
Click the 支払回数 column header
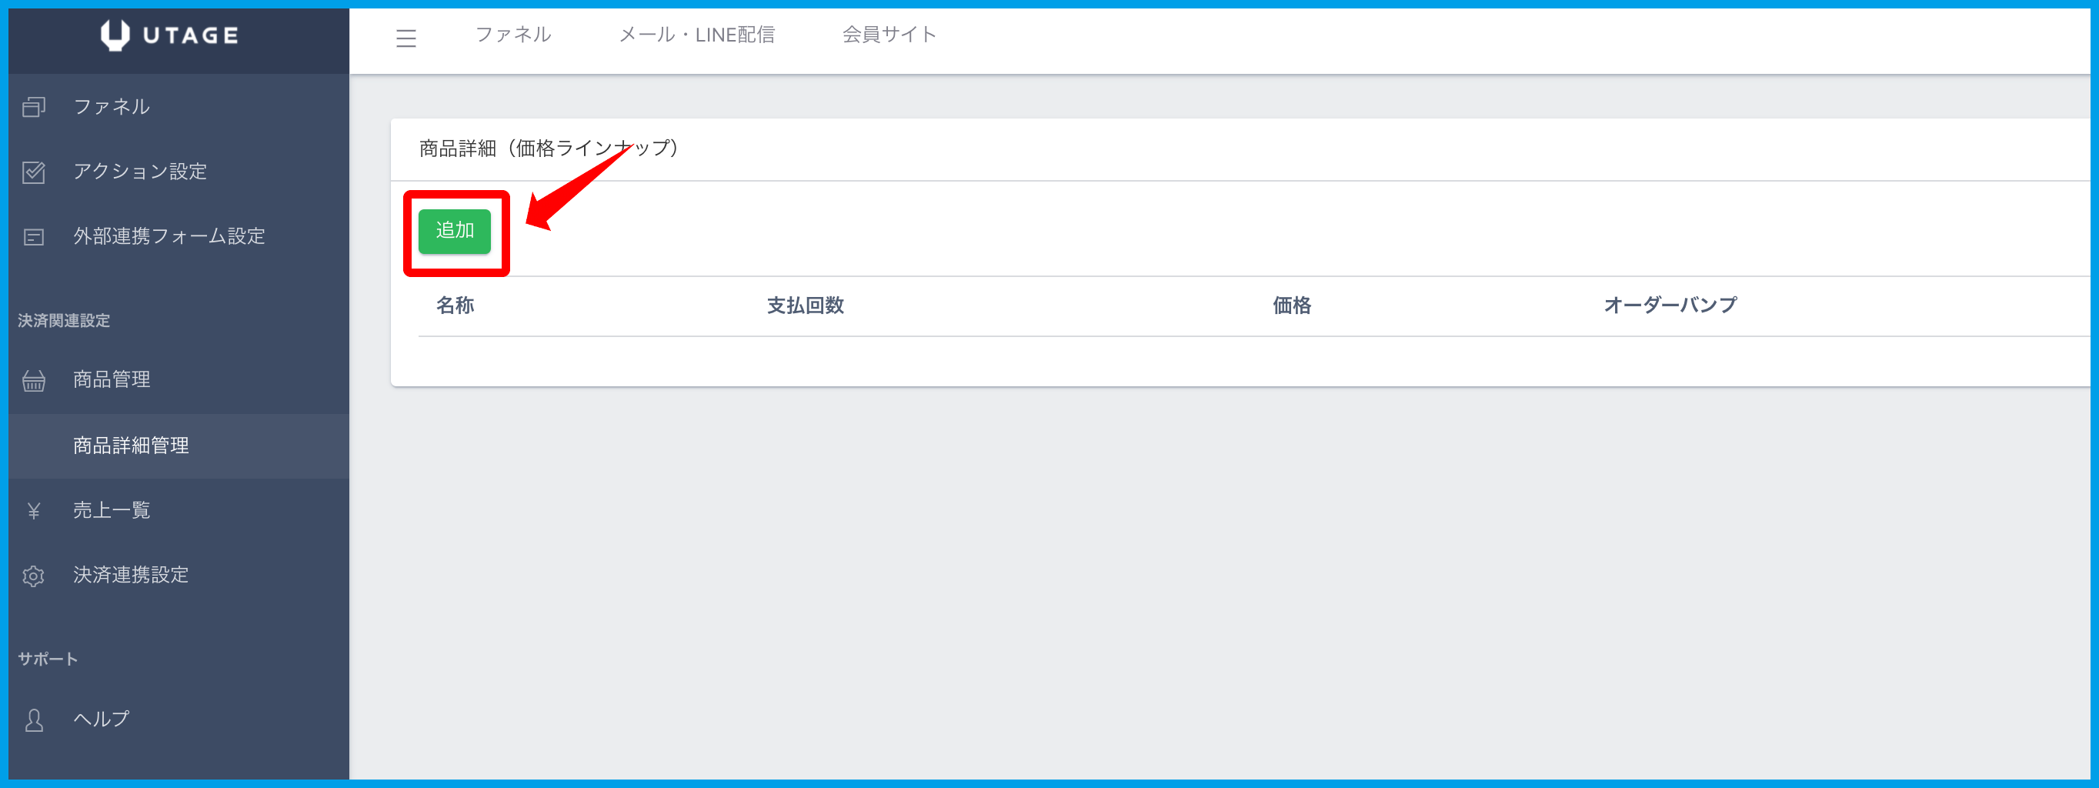(805, 306)
